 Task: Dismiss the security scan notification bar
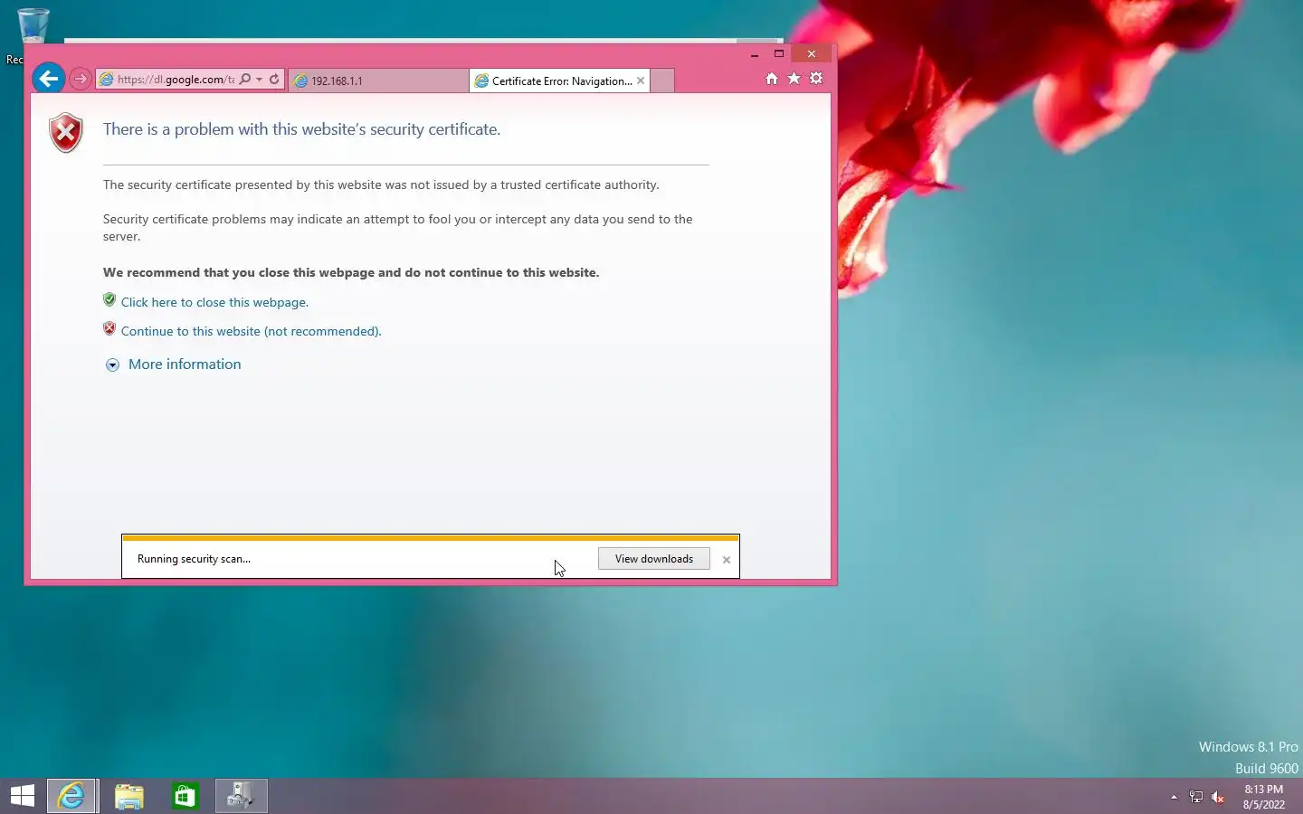pyautogui.click(x=727, y=560)
